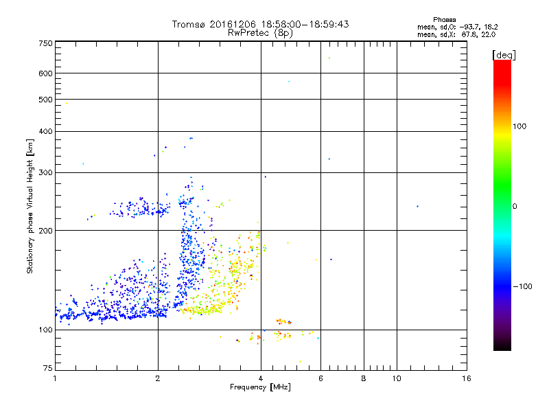Click the 'RwPretec (8p)' subtitle
Screen dimensions: 549x412
click(x=260, y=33)
